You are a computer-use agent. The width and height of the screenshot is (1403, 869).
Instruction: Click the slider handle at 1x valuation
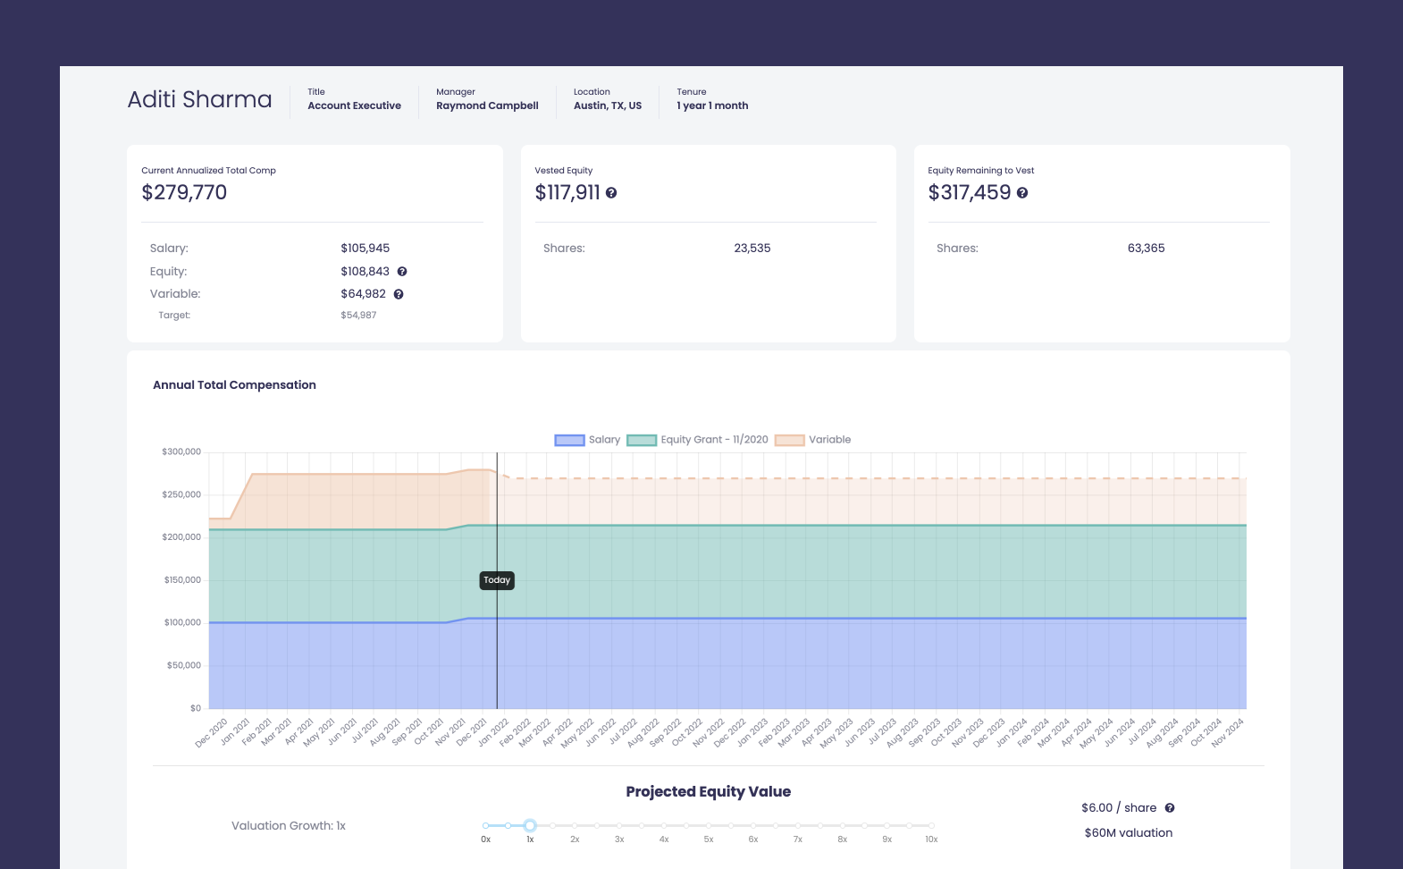tap(530, 825)
